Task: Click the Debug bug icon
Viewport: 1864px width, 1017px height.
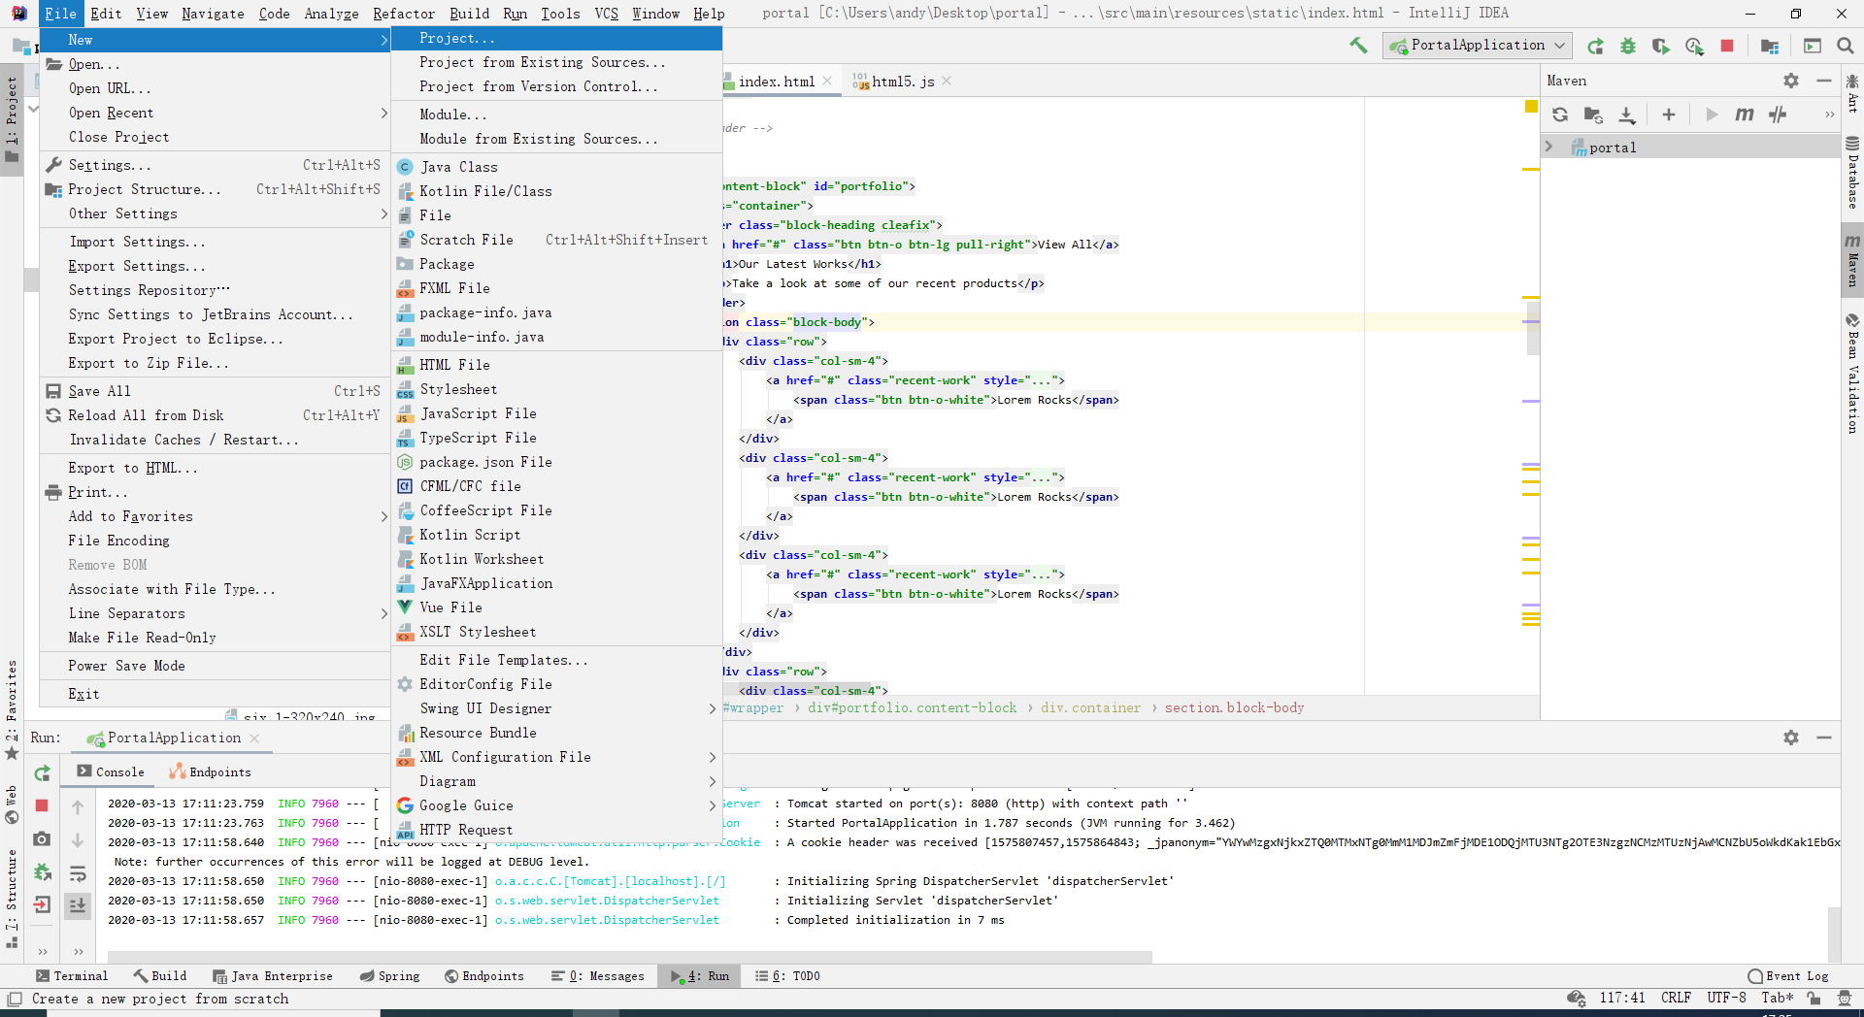Action: (x=1628, y=46)
